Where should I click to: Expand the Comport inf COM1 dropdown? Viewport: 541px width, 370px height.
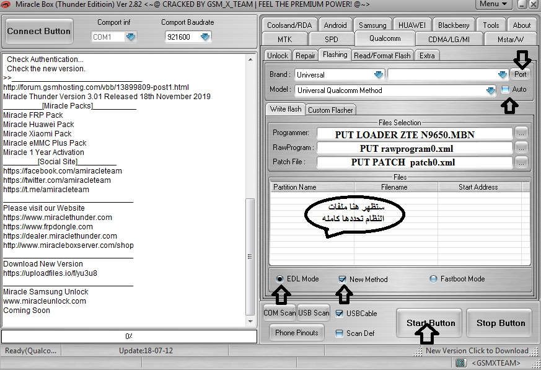click(x=131, y=37)
